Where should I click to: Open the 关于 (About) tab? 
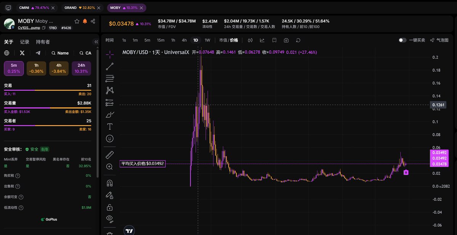point(8,42)
